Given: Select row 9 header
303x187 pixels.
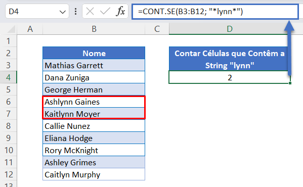Looking at the screenshot, I should [8, 138].
